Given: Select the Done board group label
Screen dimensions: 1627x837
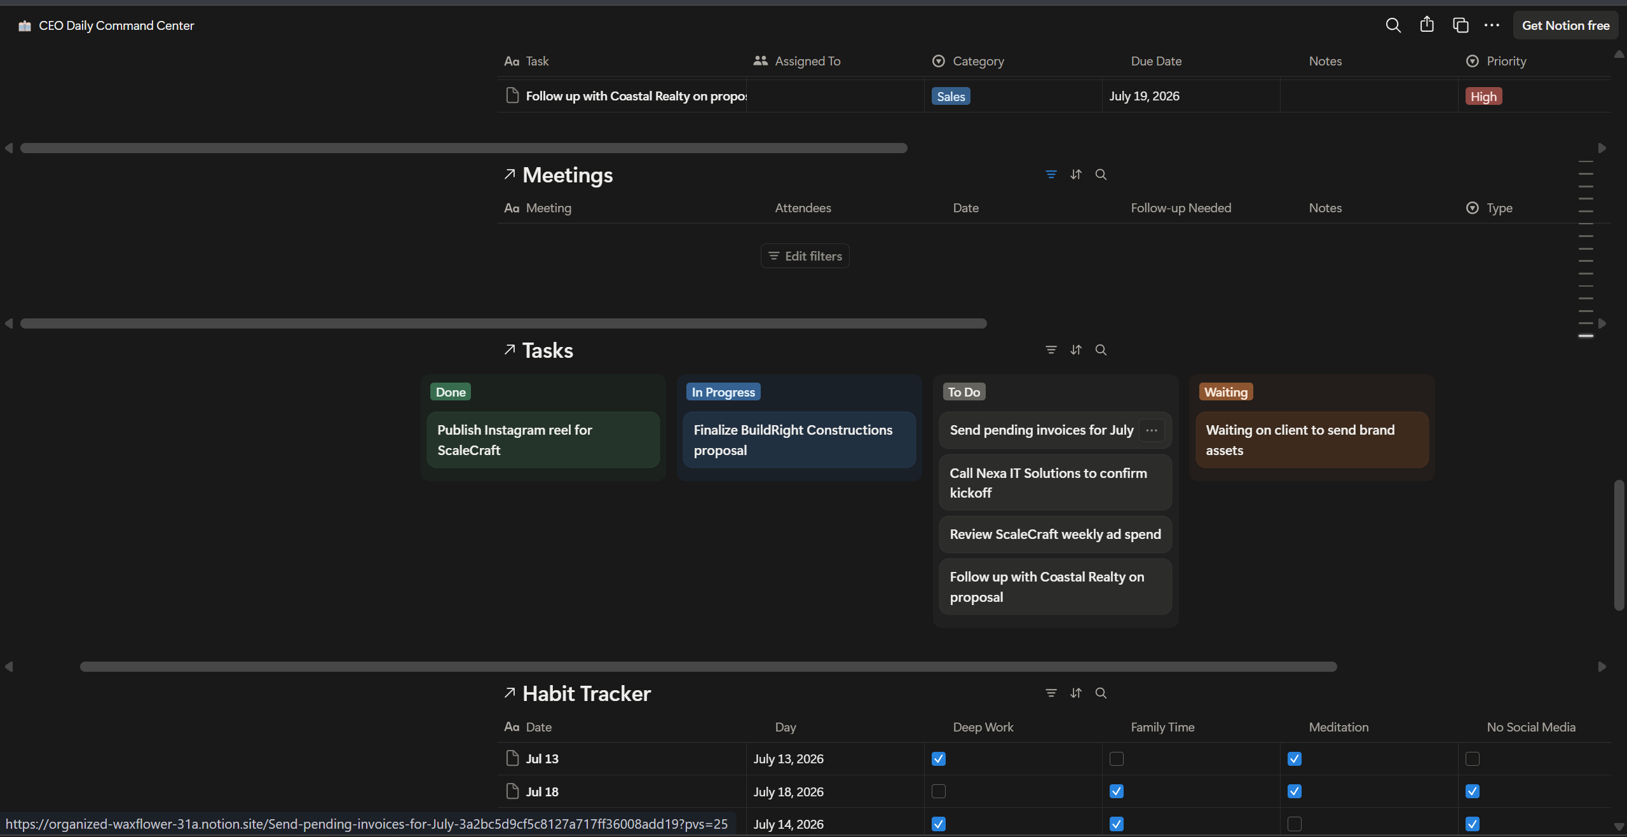Looking at the screenshot, I should pyautogui.click(x=451, y=392).
